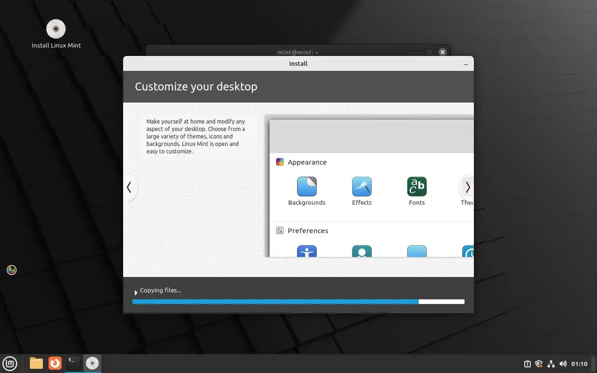Open the Linux Mint start menu
The width and height of the screenshot is (597, 373).
pos(10,363)
